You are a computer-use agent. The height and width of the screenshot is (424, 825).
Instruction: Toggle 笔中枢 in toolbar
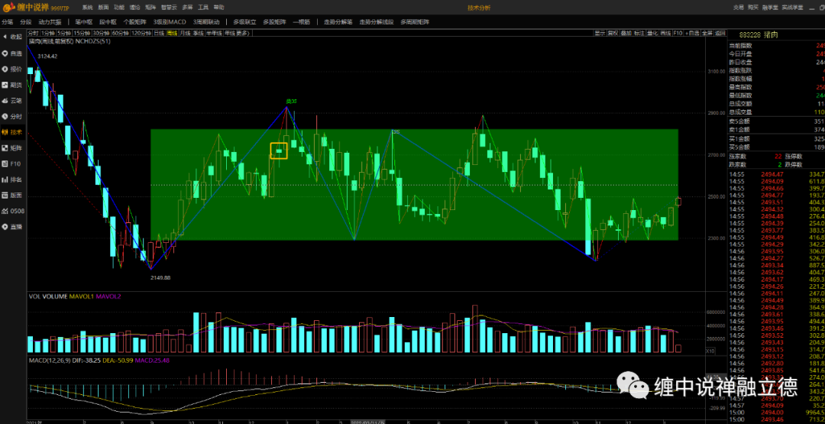pyautogui.click(x=84, y=22)
